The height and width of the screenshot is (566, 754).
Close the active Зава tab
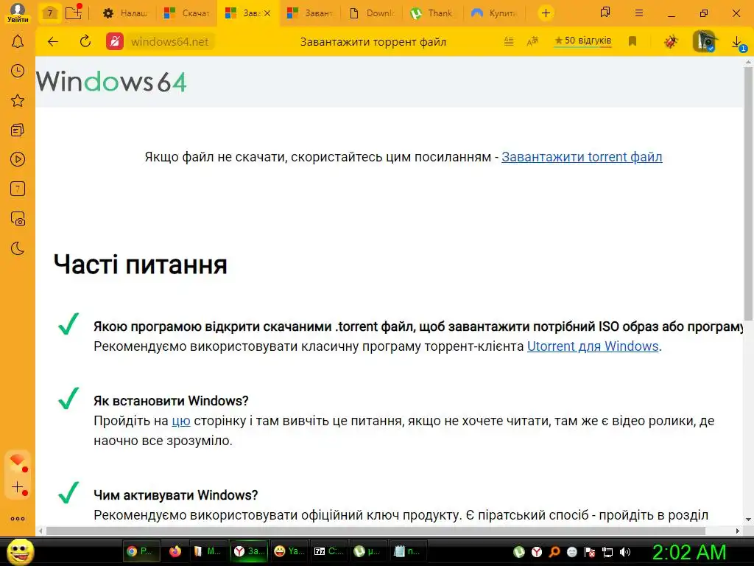click(x=267, y=13)
